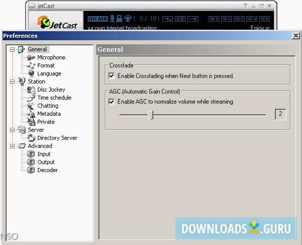Viewport: 302px width, 245px height.
Task: Click the Language globe icon
Action: point(31,73)
